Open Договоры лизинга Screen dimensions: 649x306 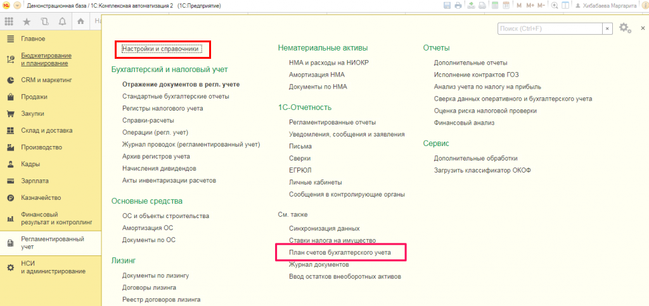point(150,288)
